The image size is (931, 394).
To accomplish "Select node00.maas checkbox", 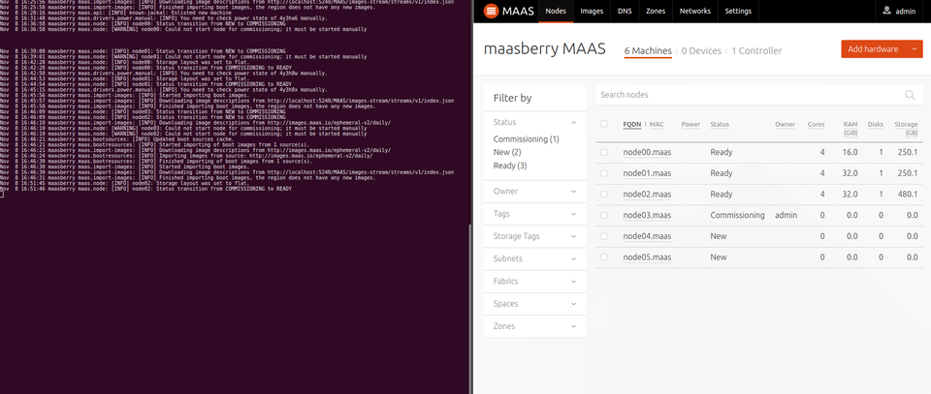I will point(604,152).
